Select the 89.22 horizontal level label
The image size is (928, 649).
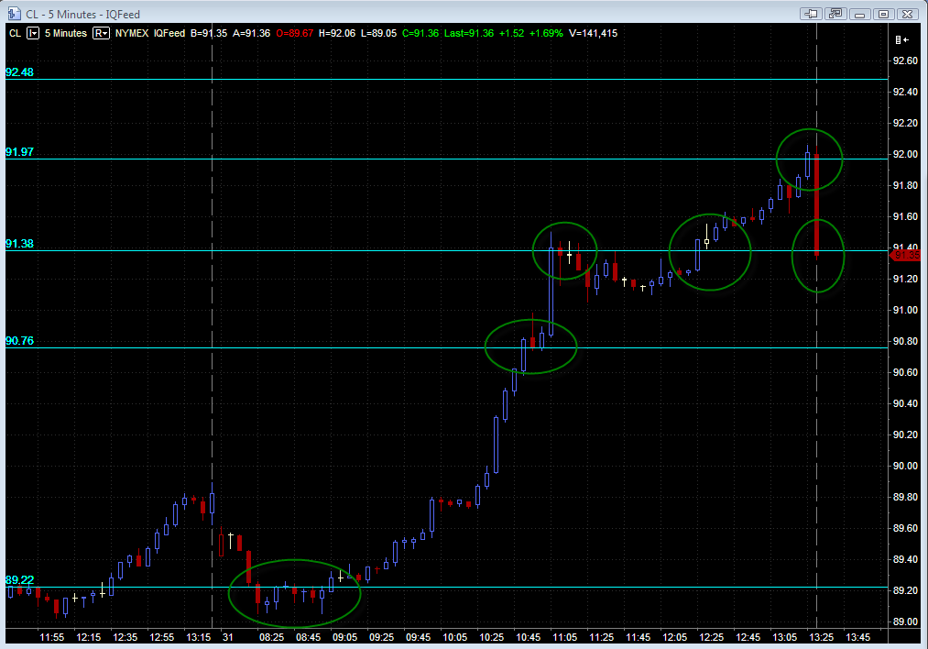pyautogui.click(x=19, y=580)
